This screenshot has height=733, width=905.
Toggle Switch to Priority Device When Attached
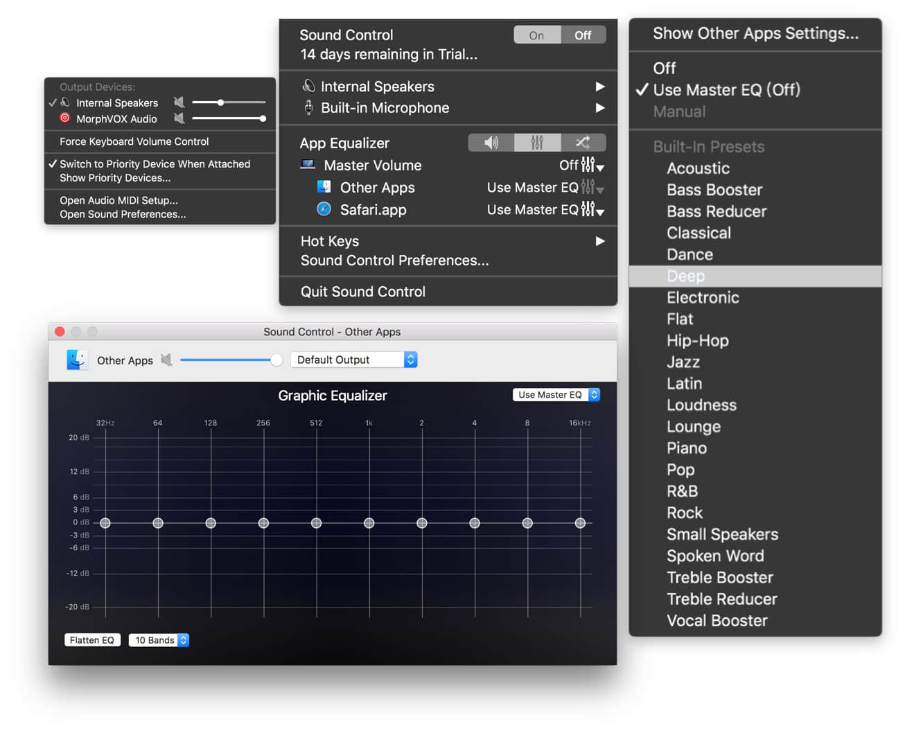click(155, 164)
